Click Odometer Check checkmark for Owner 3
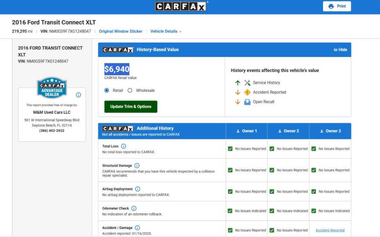This screenshot has width=380, height=237. [x=313, y=211]
